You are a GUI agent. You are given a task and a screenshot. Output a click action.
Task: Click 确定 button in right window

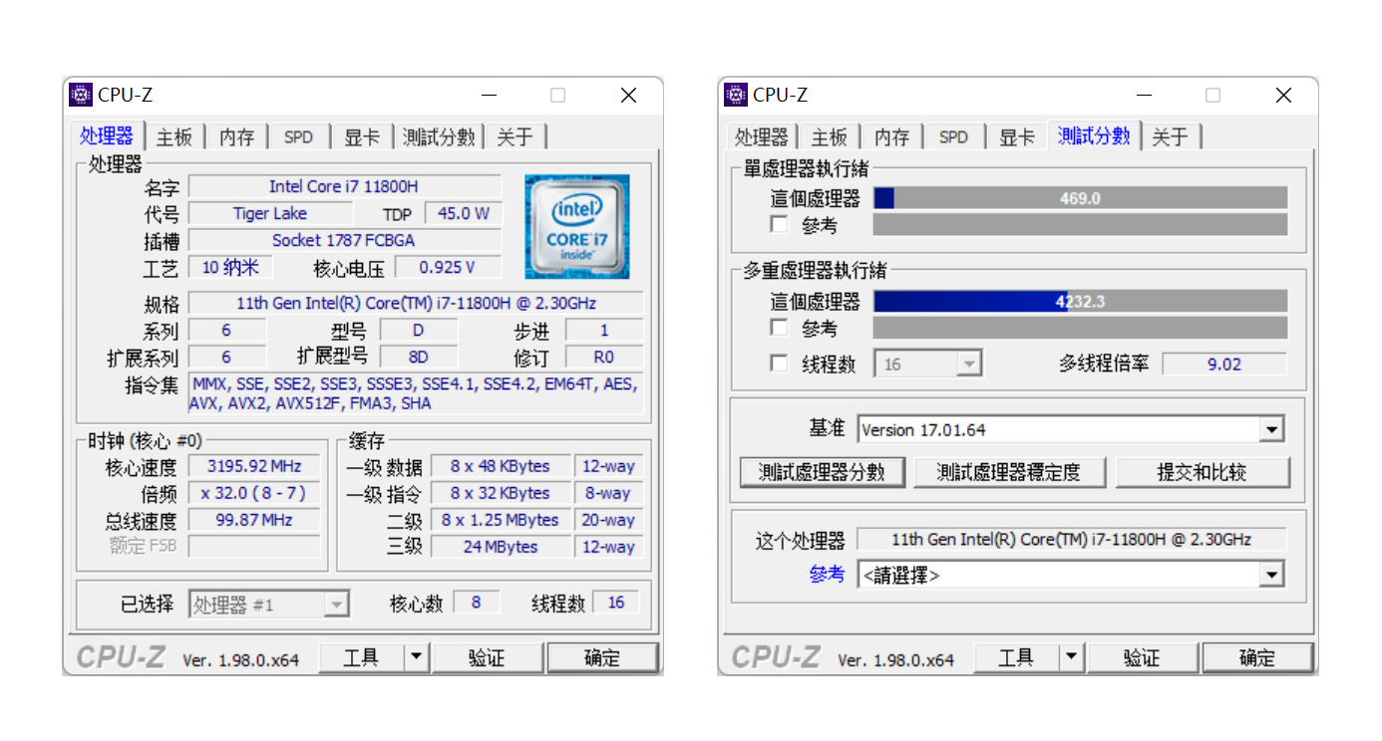point(1257,657)
